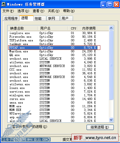Image resolution: width=120 pixels, height=143 pixels.
Task: Enable 显示所有用户的进程 checkbox
Action: tap(9, 126)
